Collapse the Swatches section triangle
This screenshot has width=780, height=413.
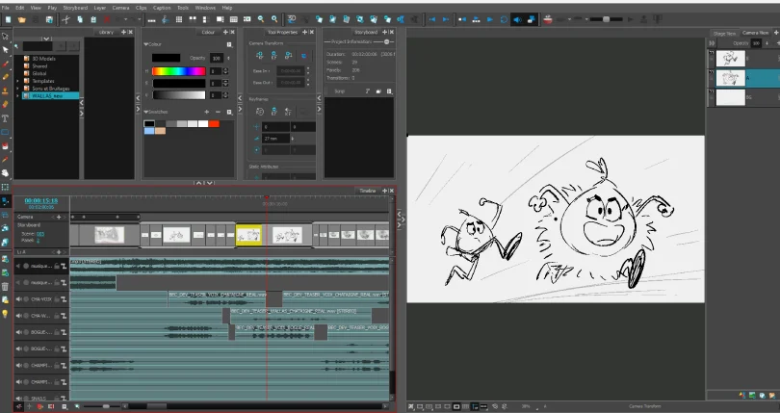tap(145, 112)
